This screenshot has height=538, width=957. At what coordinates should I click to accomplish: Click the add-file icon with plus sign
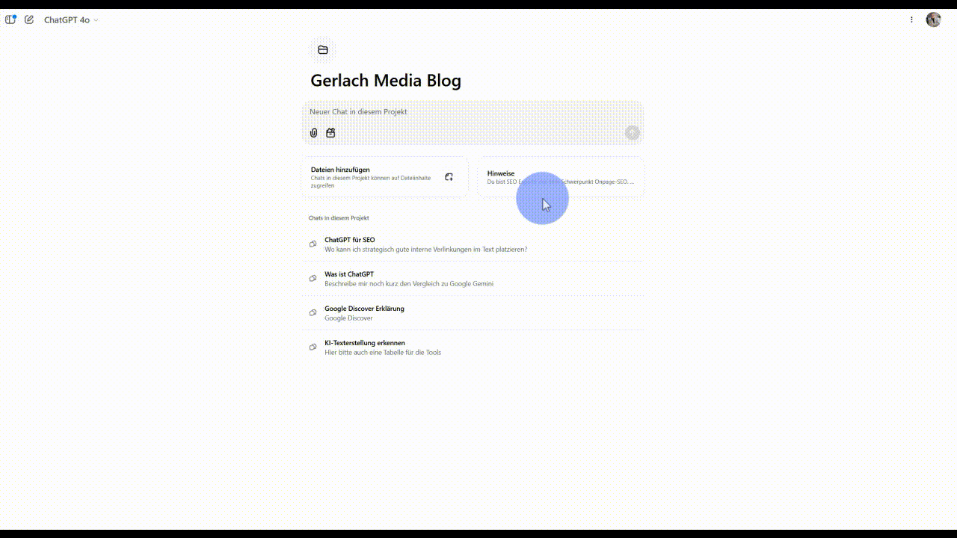point(449,177)
